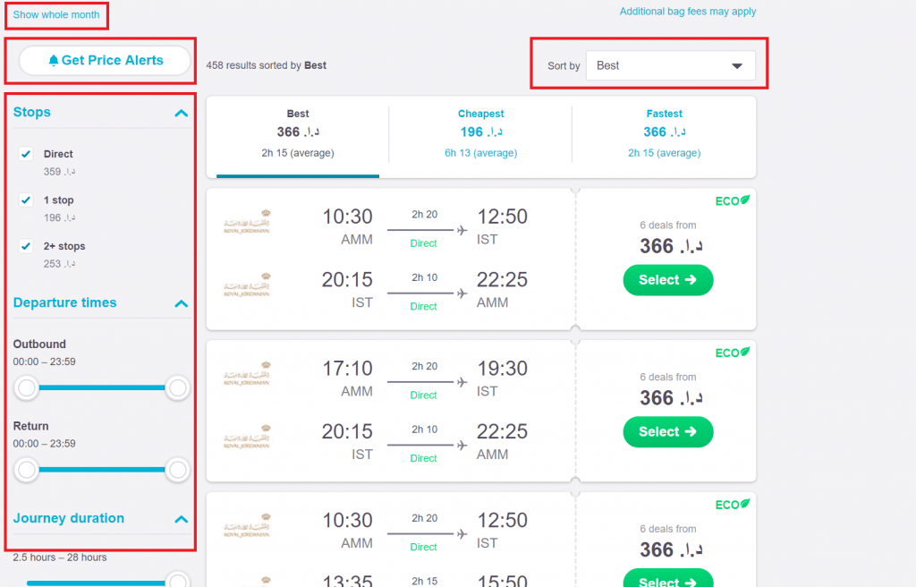Click the Show whole month link
The height and width of the screenshot is (587, 916).
click(55, 14)
